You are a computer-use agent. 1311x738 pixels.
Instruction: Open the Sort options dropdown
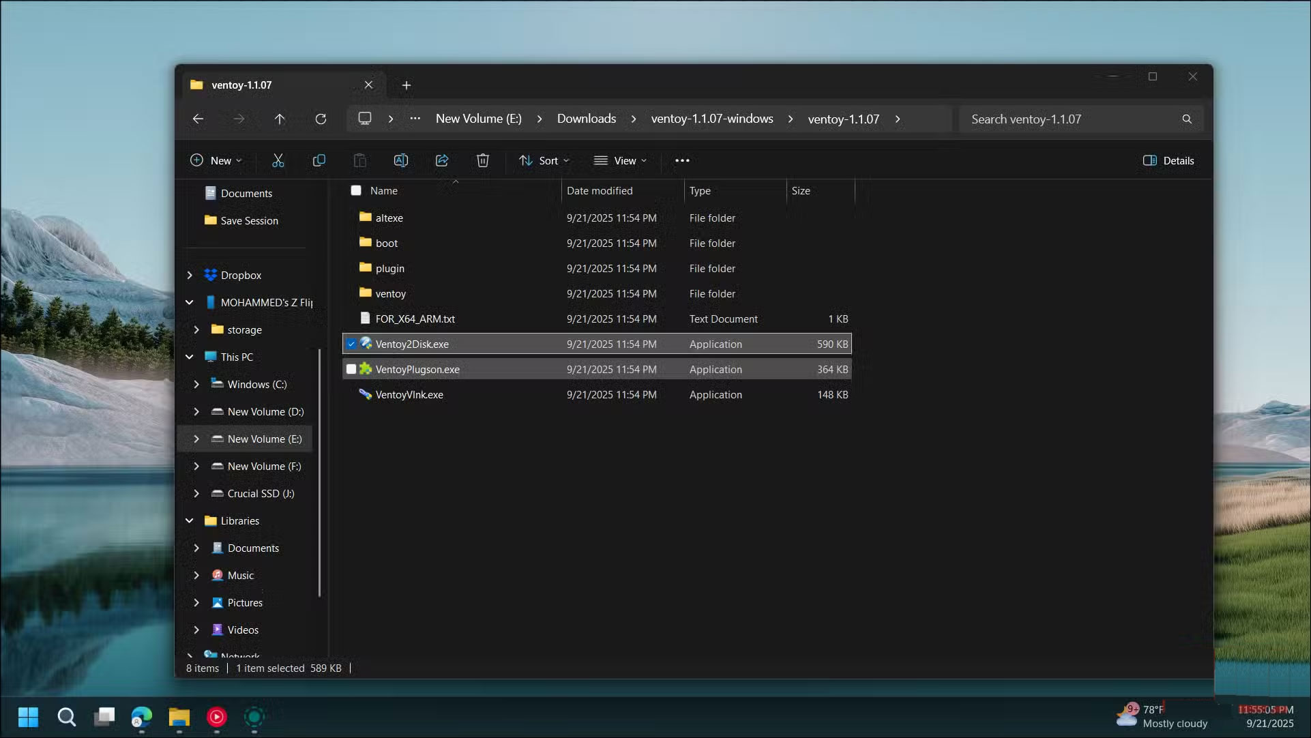coord(544,160)
